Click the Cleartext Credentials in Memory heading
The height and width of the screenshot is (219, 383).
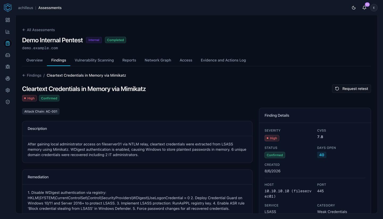84,89
